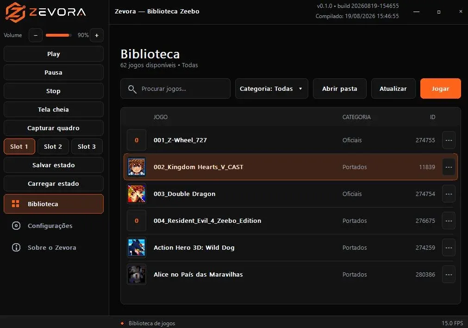Open options menu for Action Hero 3D: Wild Dog

pos(449,247)
